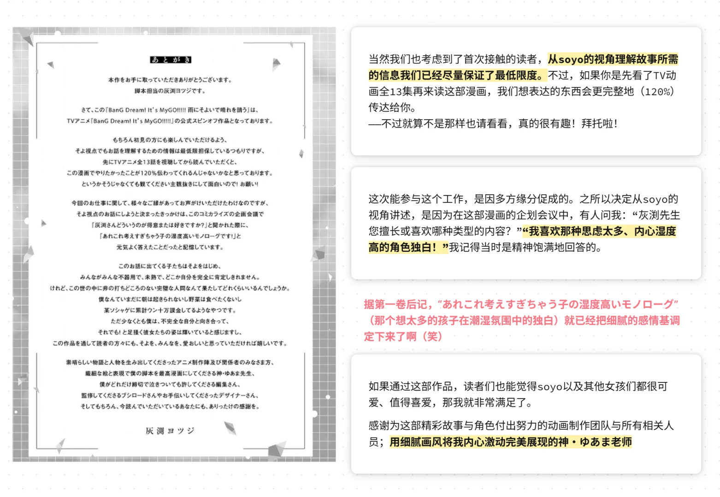Click pink text 定下来了啊（笑）
720x497 pixels.
(x=403, y=336)
